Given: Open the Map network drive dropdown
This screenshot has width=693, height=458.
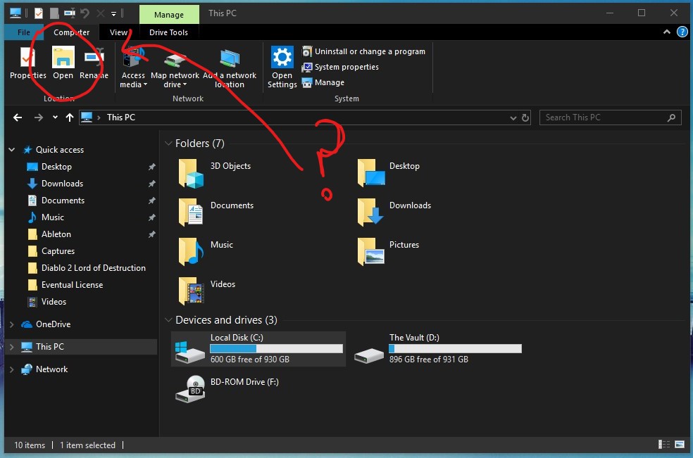Looking at the screenshot, I should [x=175, y=84].
